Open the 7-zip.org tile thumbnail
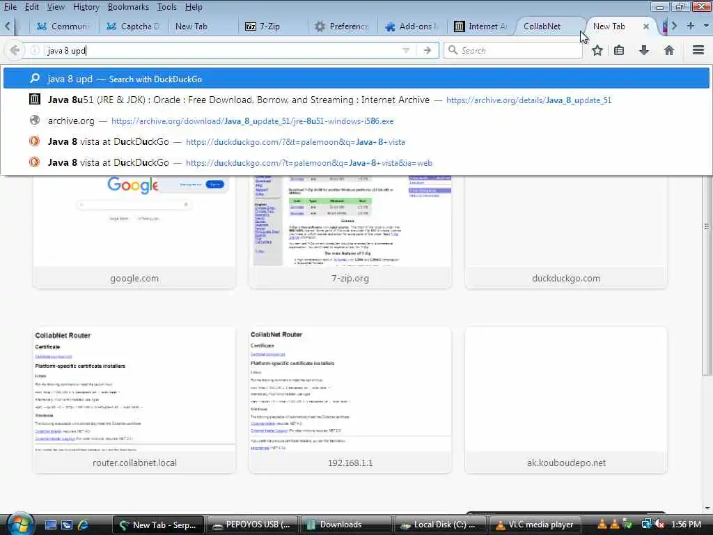This screenshot has width=713, height=535. tap(350, 221)
